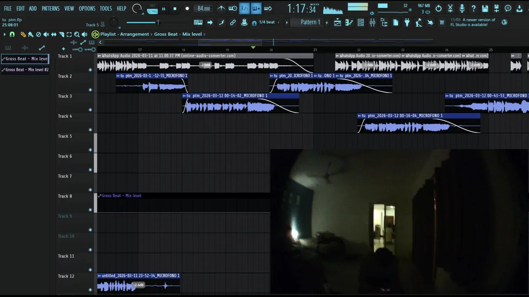Viewport: 529px width, 297px height.
Task: Open the touch controller icon
Action: 430,23
